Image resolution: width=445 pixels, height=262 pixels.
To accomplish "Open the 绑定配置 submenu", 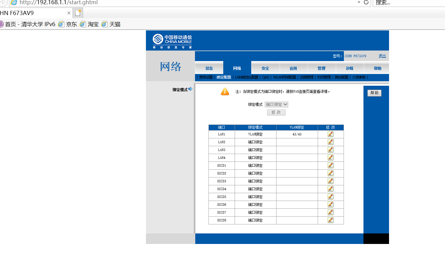I will point(224,77).
